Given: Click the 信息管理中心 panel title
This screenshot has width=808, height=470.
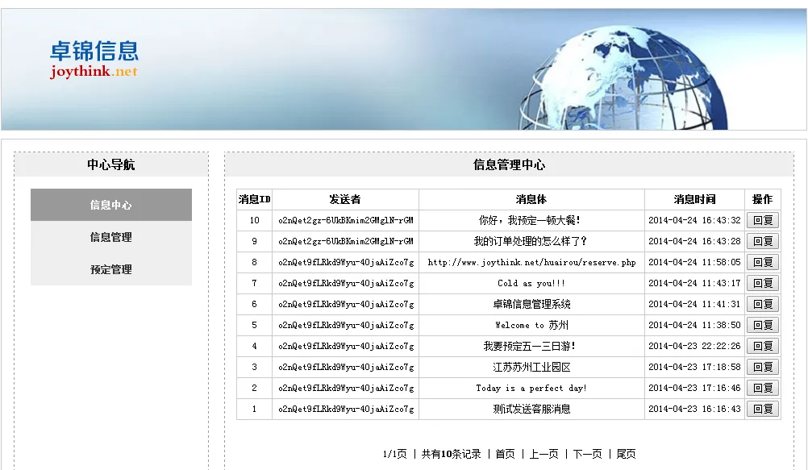Looking at the screenshot, I should [509, 165].
